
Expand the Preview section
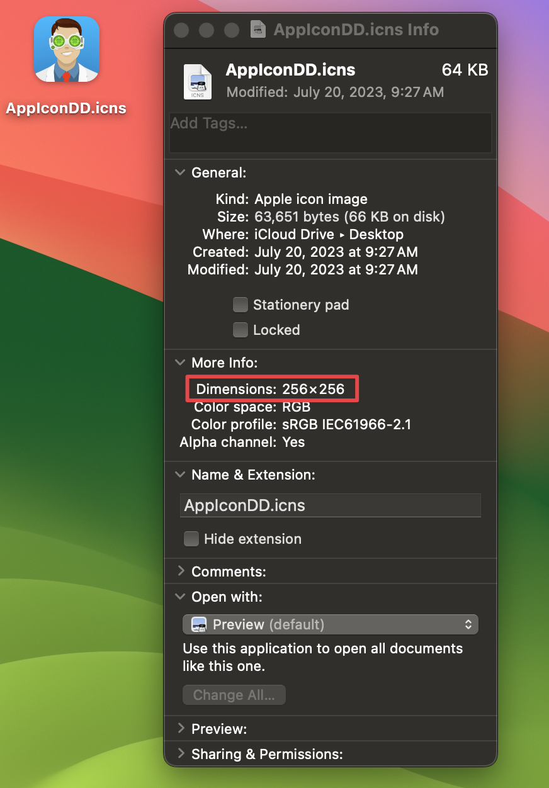point(180,729)
